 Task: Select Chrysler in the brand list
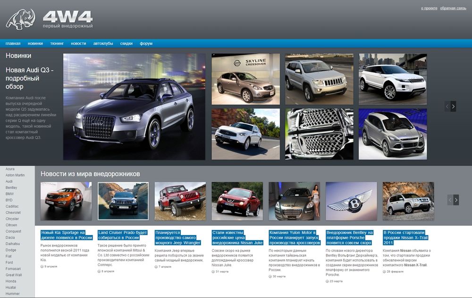(12, 219)
